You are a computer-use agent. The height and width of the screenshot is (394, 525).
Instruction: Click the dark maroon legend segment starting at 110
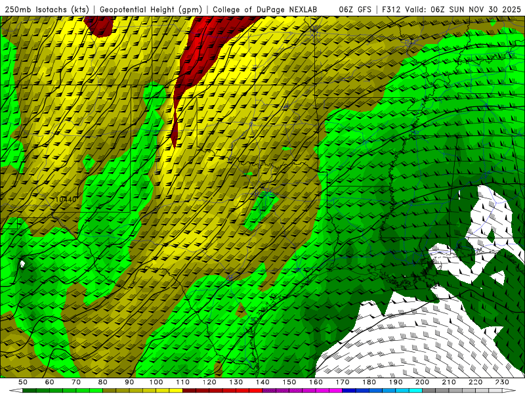[189, 391]
